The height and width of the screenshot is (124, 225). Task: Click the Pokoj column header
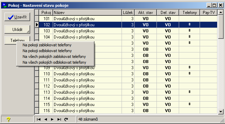tap(46, 13)
